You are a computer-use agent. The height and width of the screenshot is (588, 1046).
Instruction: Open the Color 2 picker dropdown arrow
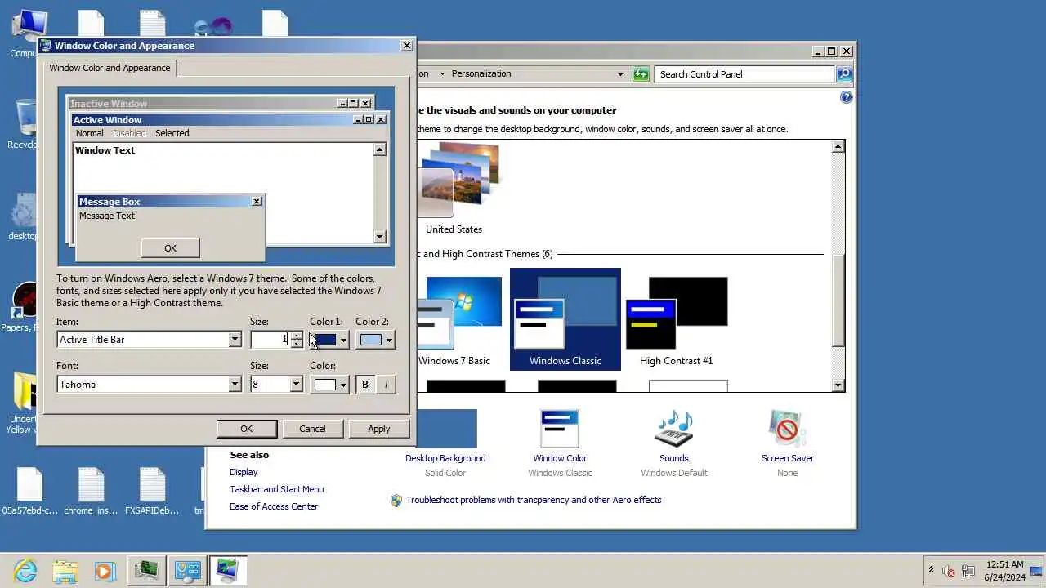pos(389,340)
